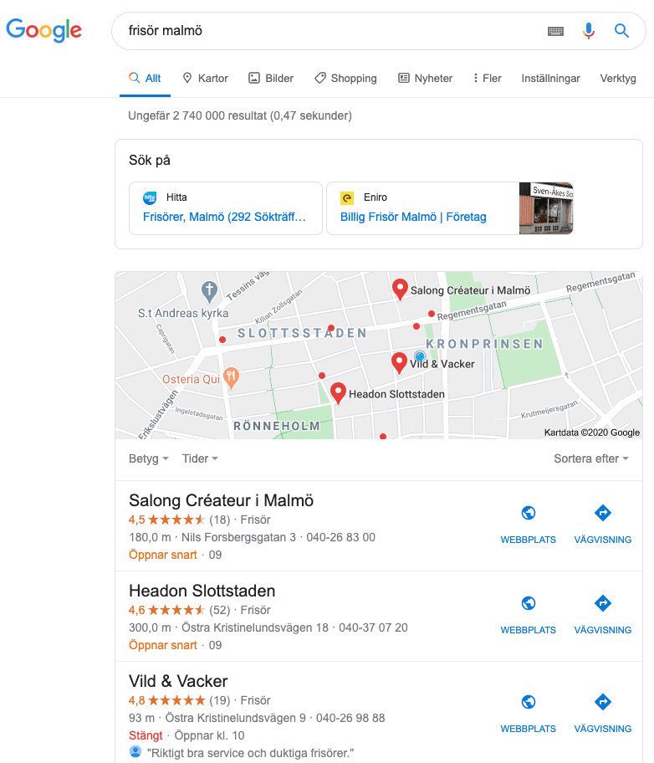
Task: Switch to the Bilder tab
Action: (271, 79)
